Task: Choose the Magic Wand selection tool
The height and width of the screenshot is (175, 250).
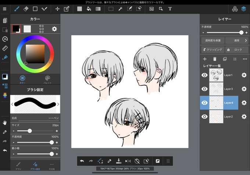Action: coord(120,9)
